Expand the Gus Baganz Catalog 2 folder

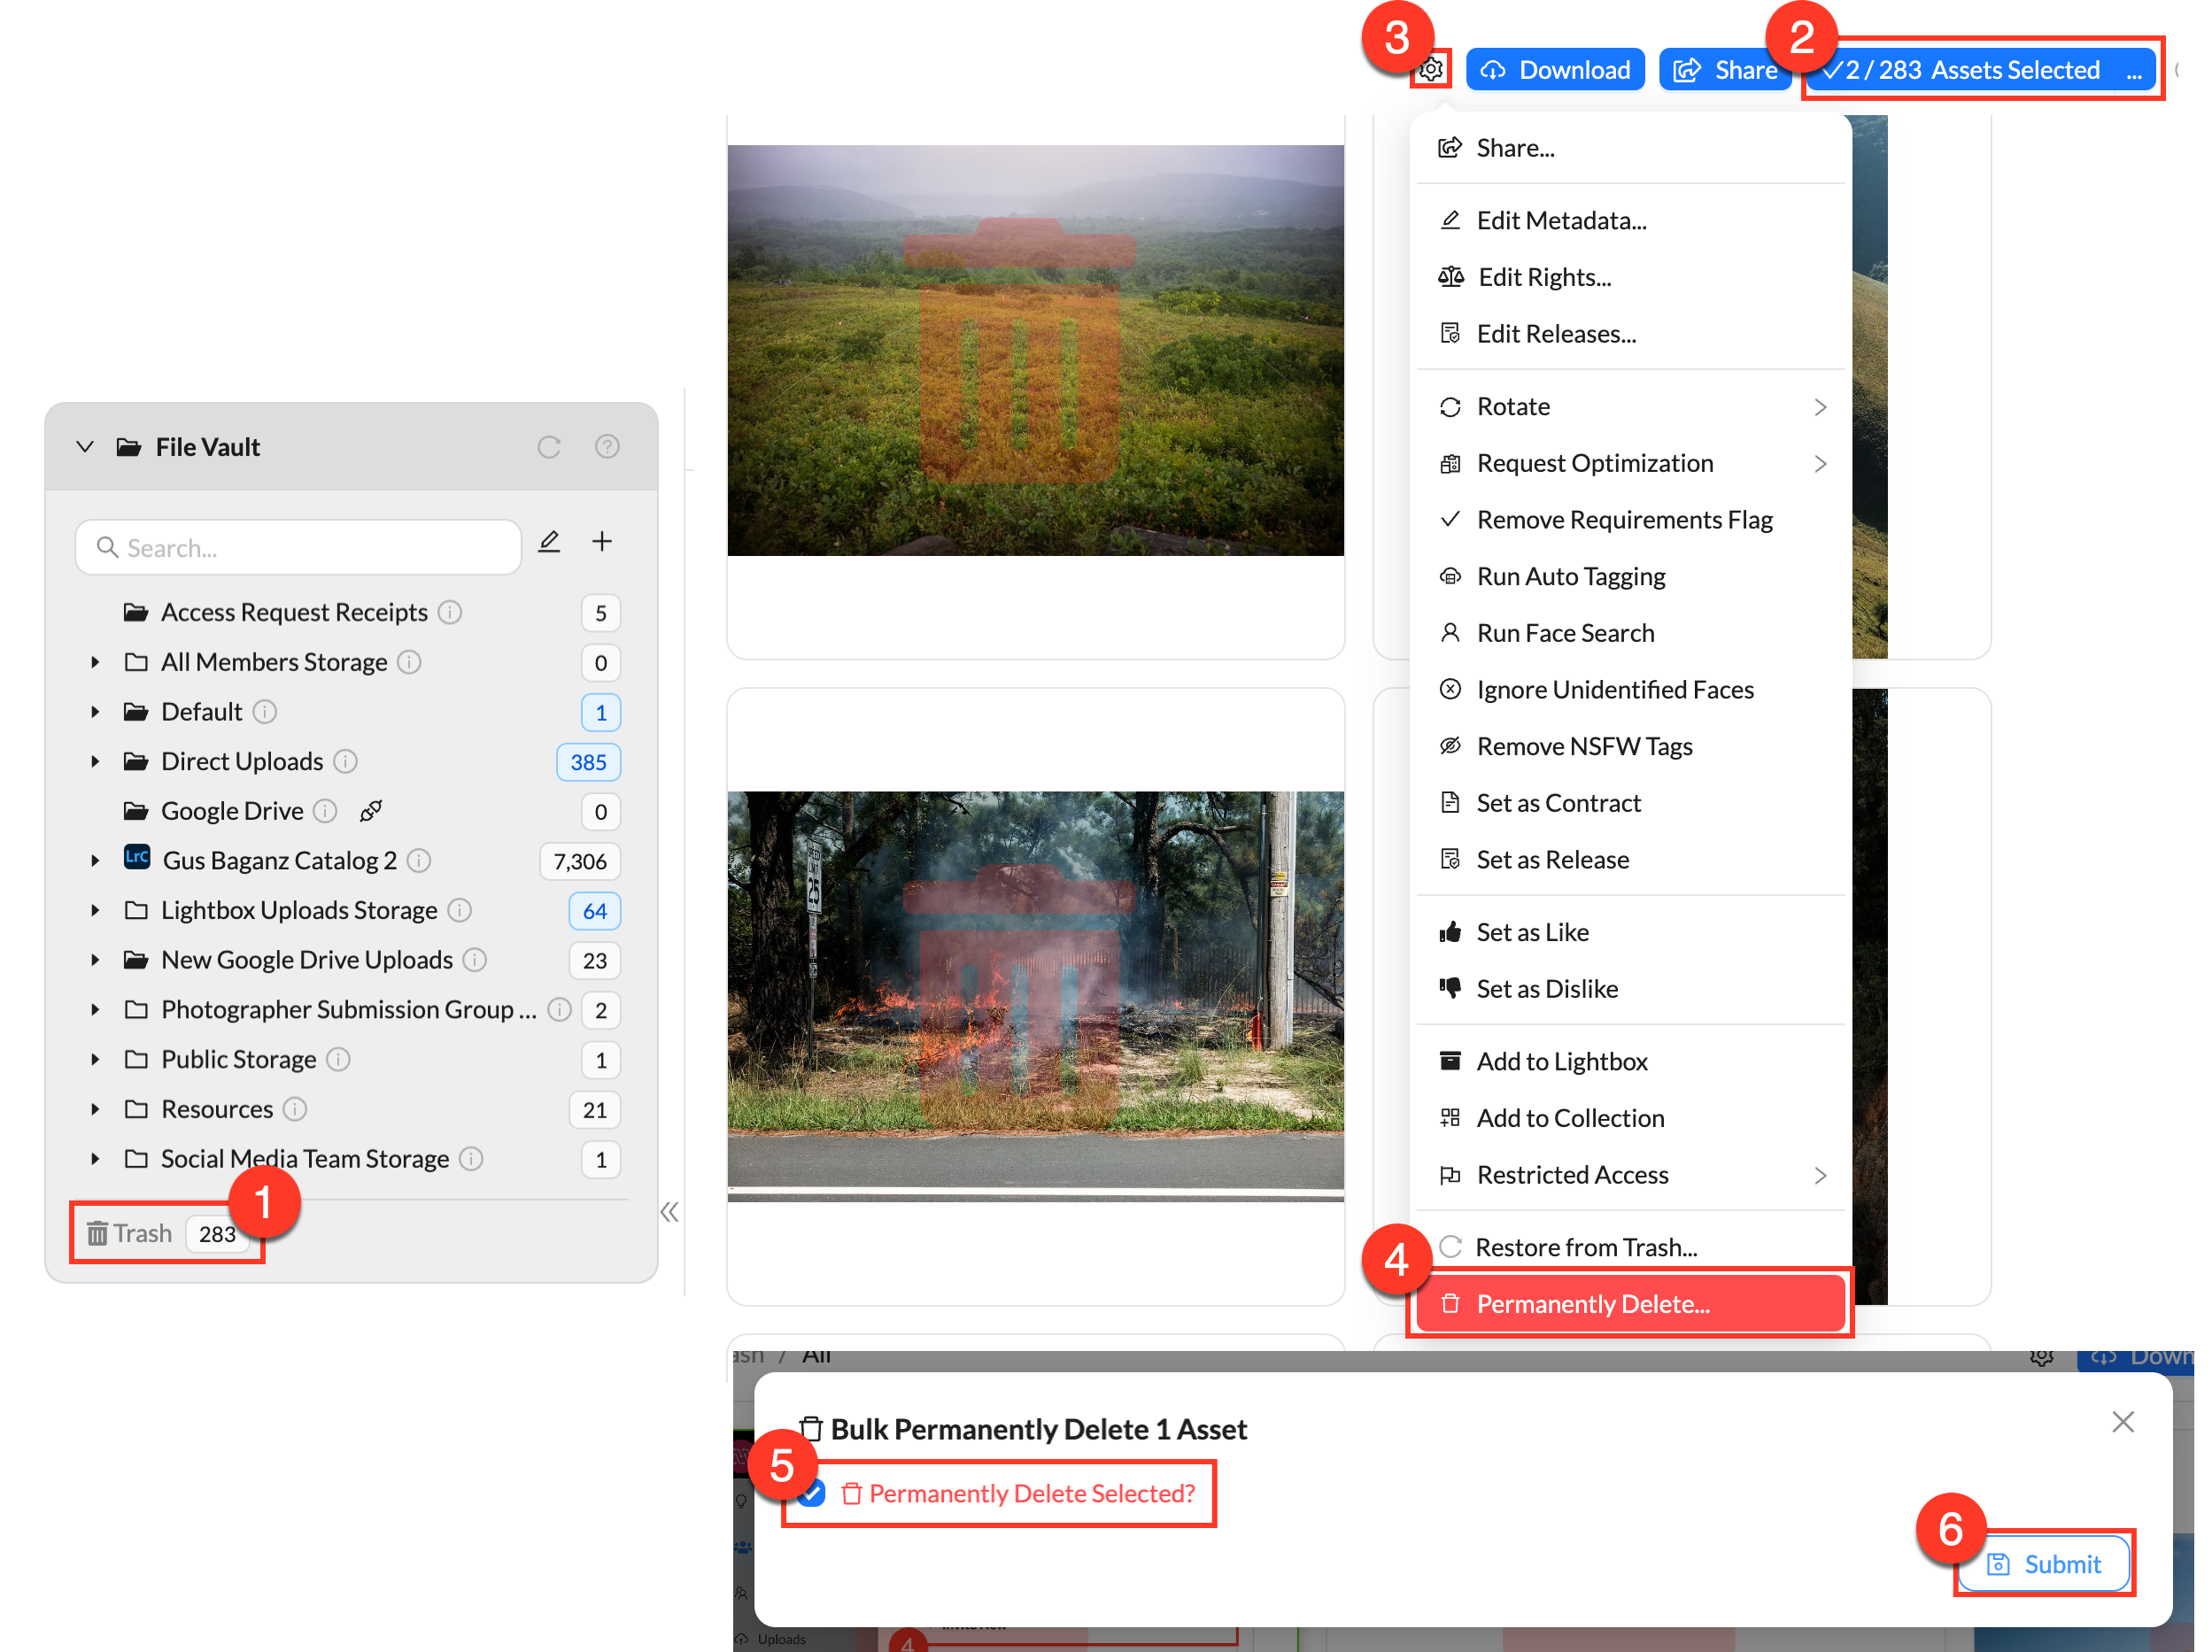[x=95, y=861]
